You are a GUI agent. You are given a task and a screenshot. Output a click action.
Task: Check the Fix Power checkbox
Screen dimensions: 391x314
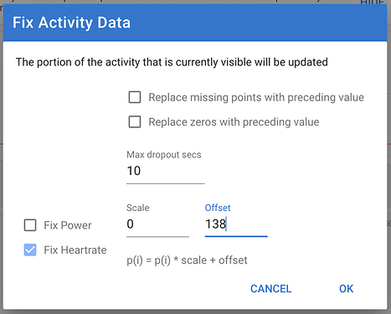tap(30, 225)
